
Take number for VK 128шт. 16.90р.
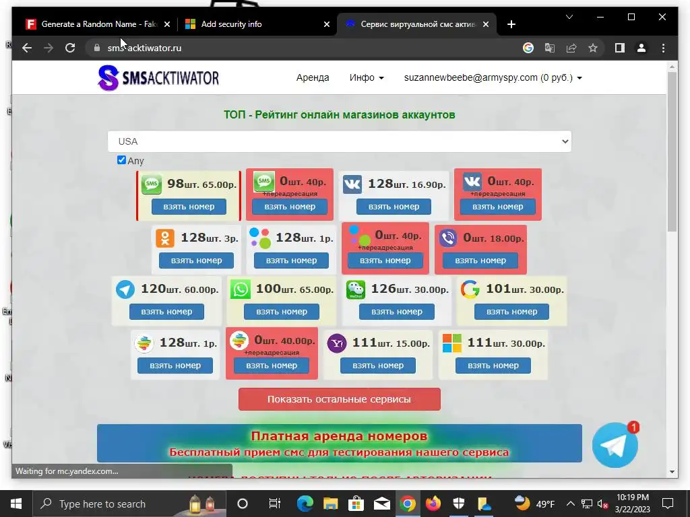pos(394,207)
